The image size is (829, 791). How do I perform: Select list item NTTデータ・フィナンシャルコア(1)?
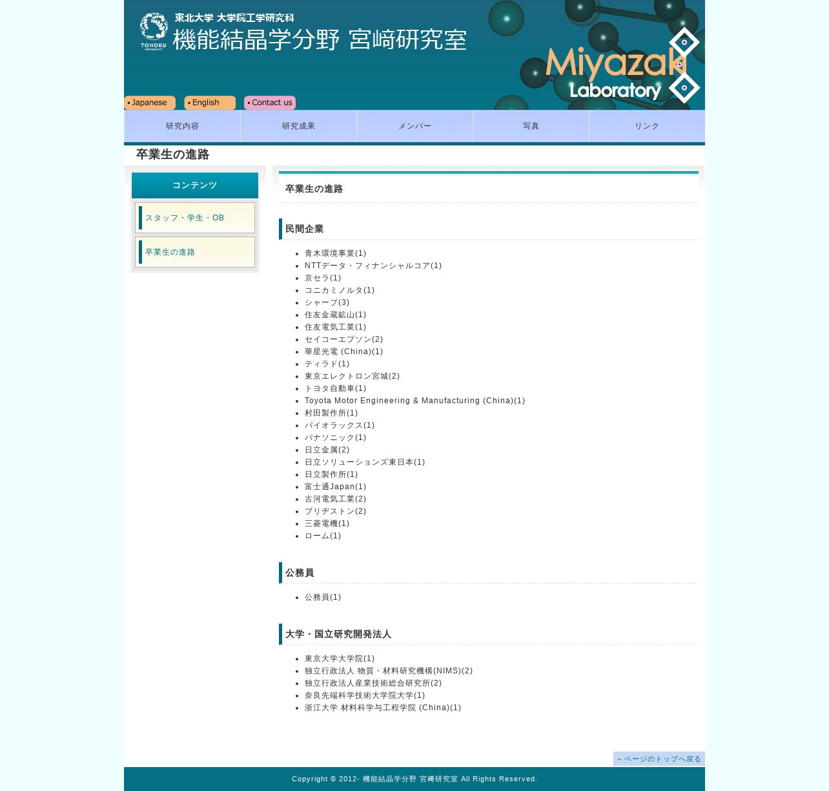tap(373, 266)
